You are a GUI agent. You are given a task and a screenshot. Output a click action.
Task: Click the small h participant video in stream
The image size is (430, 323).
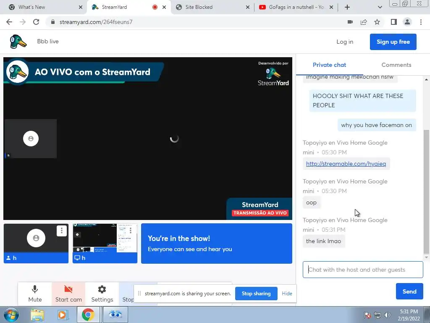coord(31,139)
